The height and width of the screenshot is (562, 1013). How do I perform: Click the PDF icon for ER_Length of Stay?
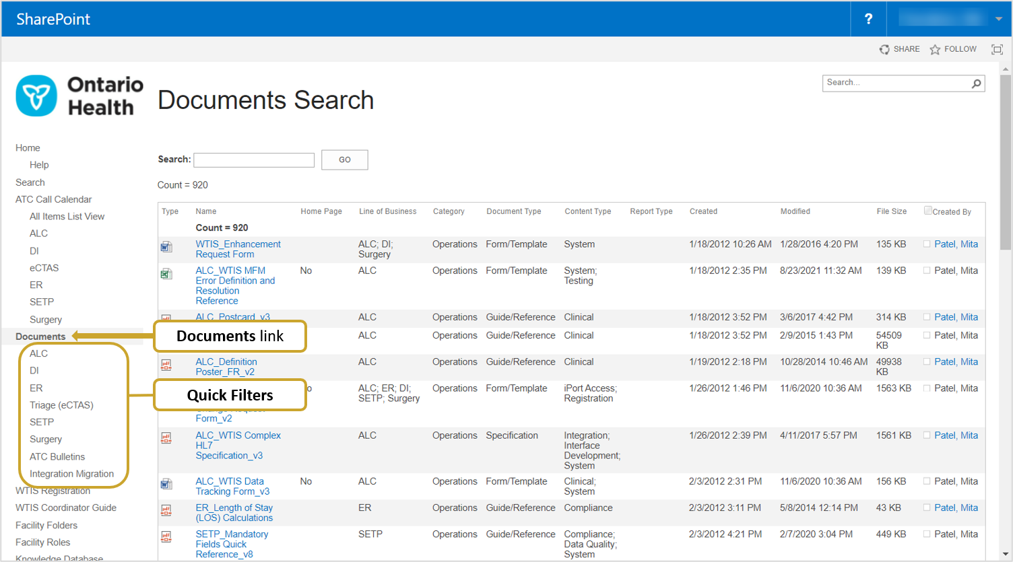tap(166, 510)
